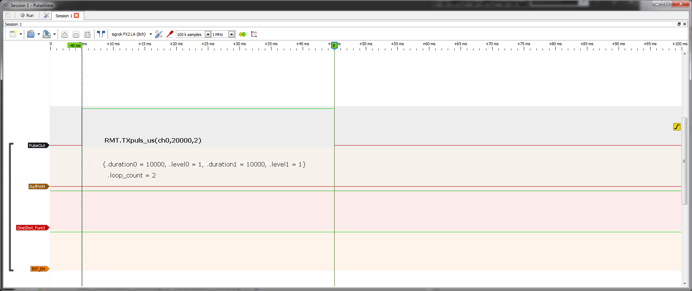The image size is (692, 291).
Task: Click the -40 ms cursor flag on ruler
Action: pyautogui.click(x=75, y=46)
